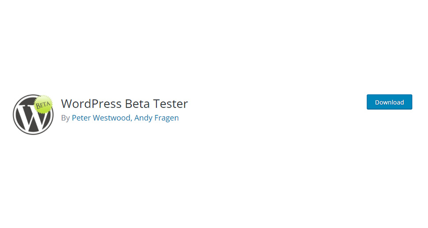
Task: Visit the Andy Fragen link
Action: click(156, 118)
